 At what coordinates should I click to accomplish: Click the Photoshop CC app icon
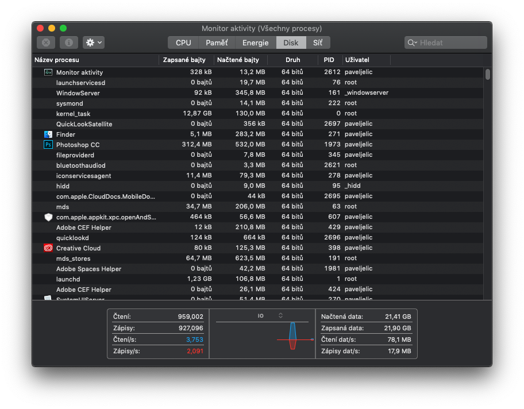[x=48, y=145]
